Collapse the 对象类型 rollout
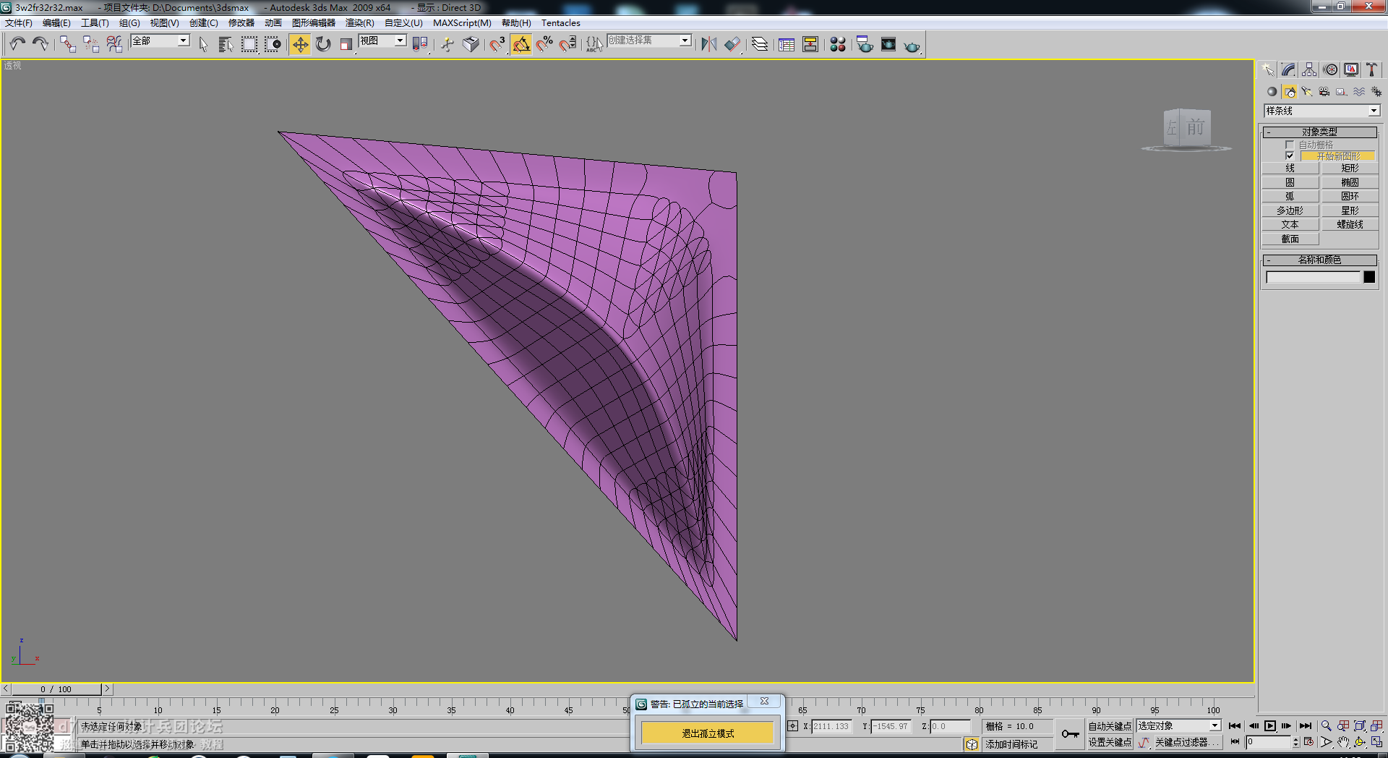The height and width of the screenshot is (758, 1388). [x=1319, y=132]
